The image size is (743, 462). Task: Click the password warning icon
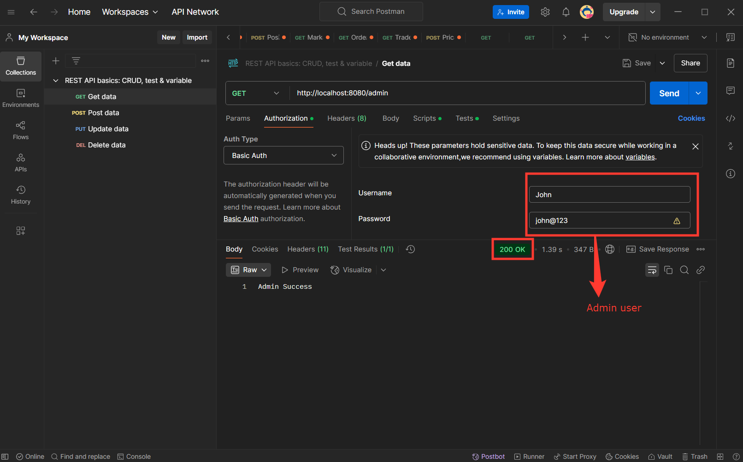coord(677,221)
